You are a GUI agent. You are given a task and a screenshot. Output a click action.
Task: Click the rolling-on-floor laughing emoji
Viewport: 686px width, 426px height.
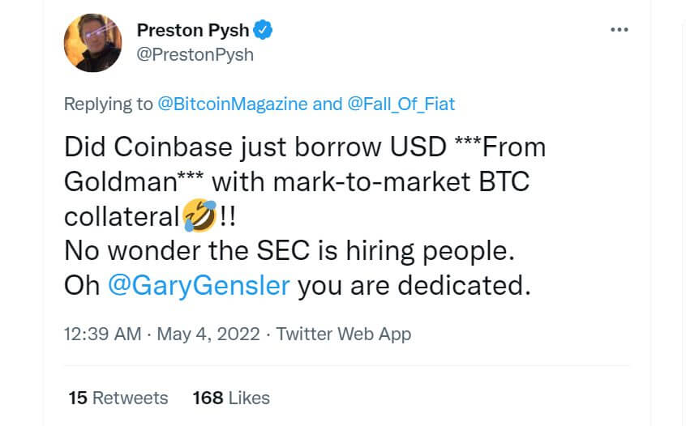point(199,215)
